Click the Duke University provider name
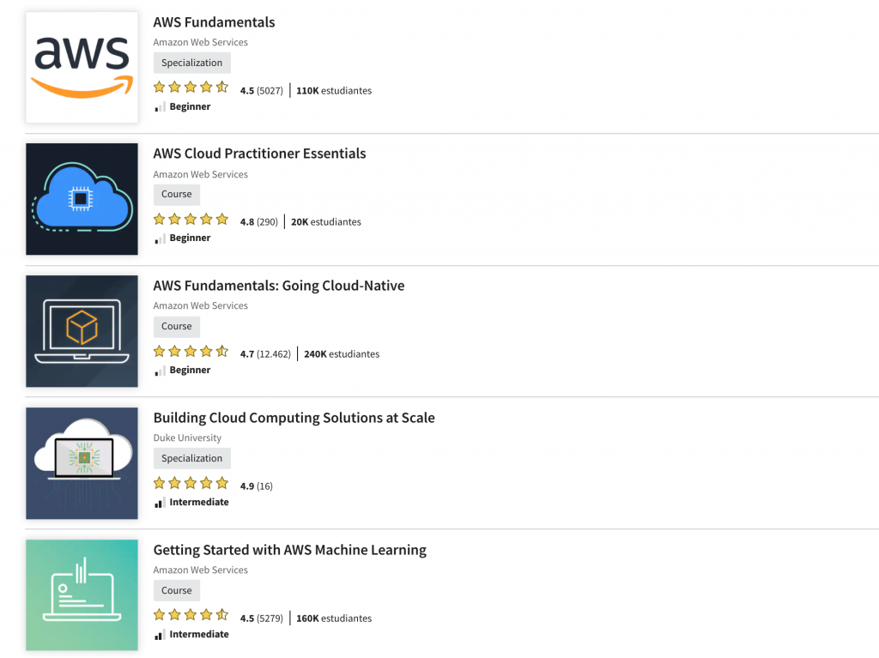The height and width of the screenshot is (658, 879). tap(187, 438)
